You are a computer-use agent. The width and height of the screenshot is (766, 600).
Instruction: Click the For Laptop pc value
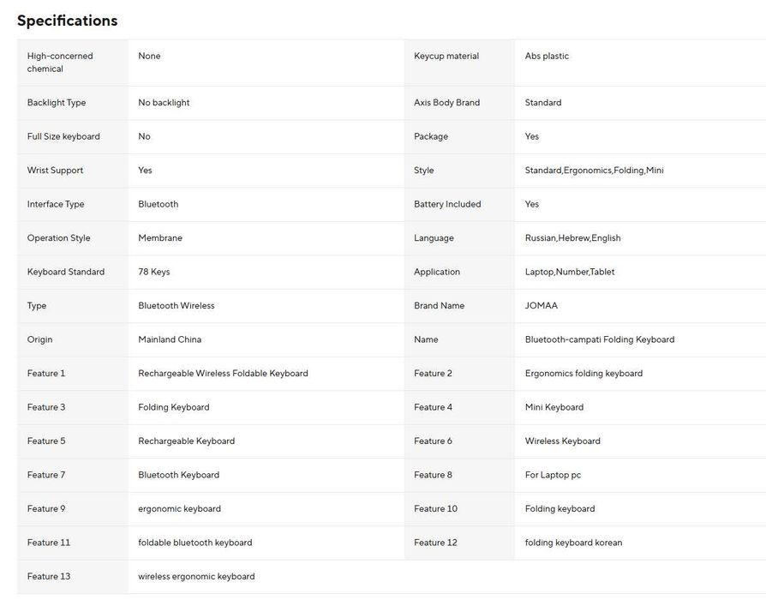[553, 475]
